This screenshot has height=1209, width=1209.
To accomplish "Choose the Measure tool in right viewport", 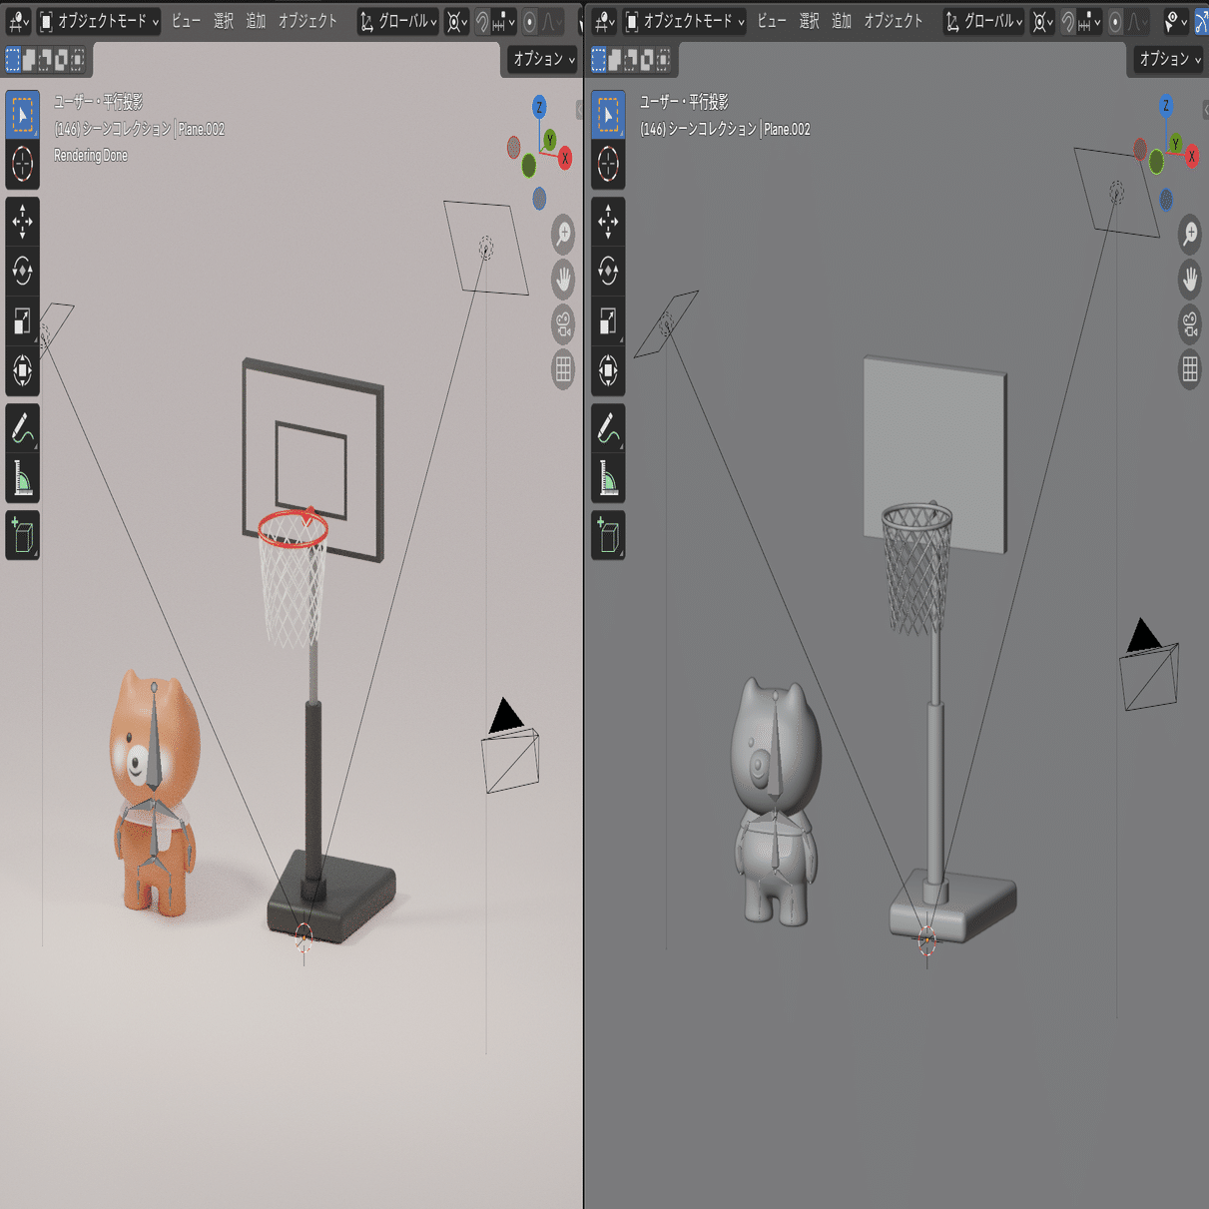I will [x=608, y=478].
